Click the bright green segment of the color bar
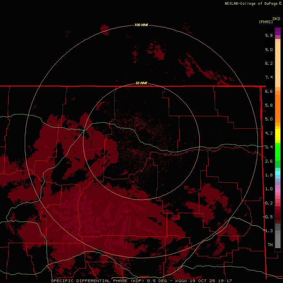The image size is (283, 283). (x=278, y=152)
